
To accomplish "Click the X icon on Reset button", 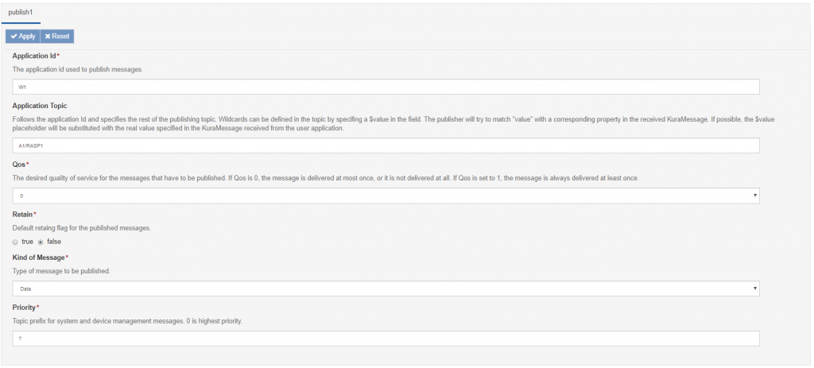I will point(48,37).
